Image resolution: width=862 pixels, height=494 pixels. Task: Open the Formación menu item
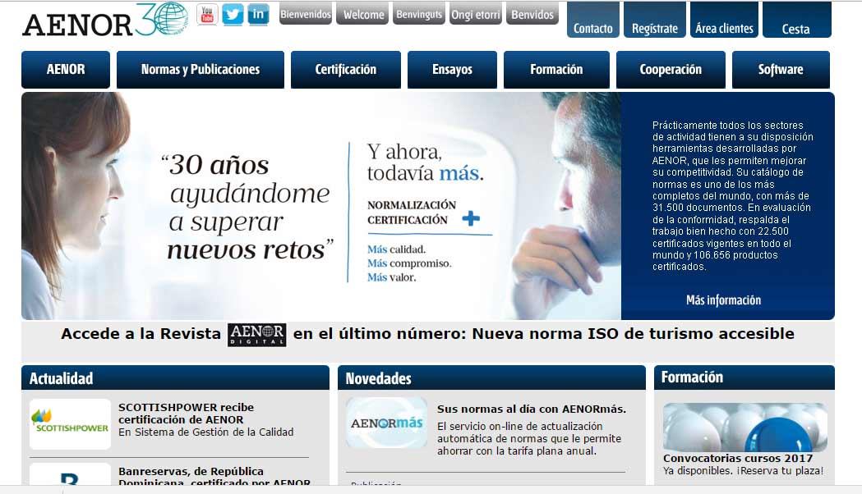pyautogui.click(x=556, y=70)
